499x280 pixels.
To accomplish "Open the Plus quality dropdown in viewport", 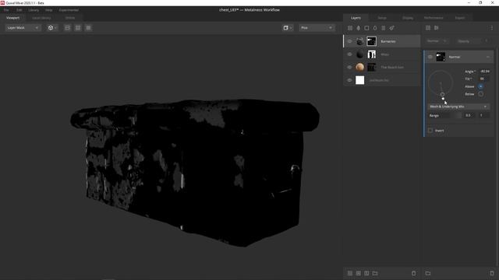I will tap(317, 28).
